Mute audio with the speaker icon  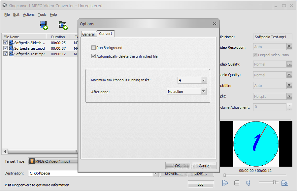click(x=248, y=183)
